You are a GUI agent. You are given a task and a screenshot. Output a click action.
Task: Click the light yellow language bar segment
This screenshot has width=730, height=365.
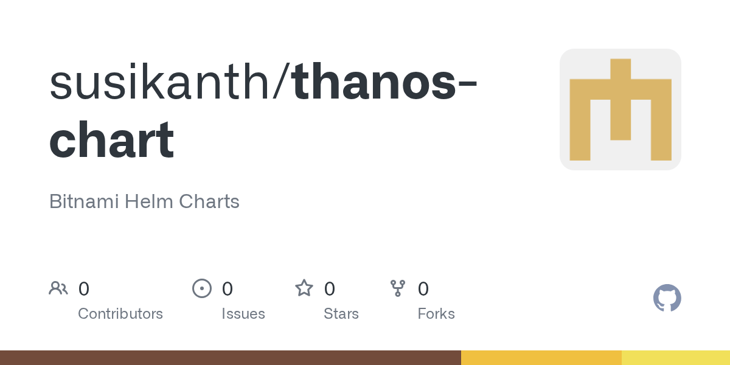pyautogui.click(x=675, y=358)
